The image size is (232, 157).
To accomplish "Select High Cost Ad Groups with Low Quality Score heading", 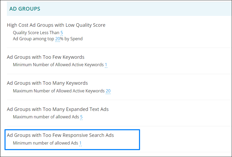I will pos(56,25).
